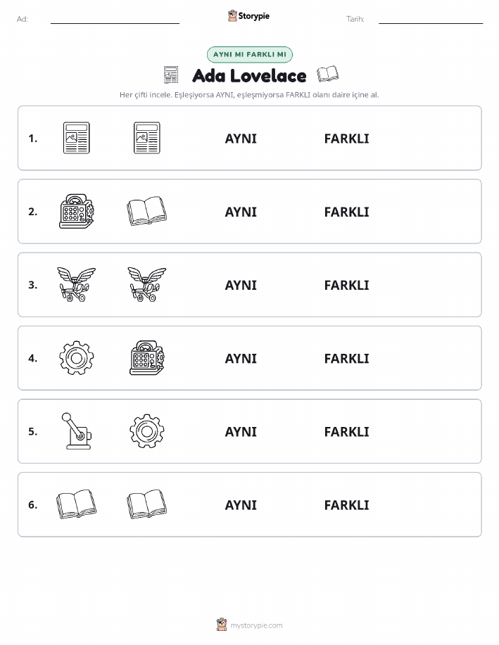Select FARKLI for row 2
This screenshot has height=645, width=499.
click(346, 212)
